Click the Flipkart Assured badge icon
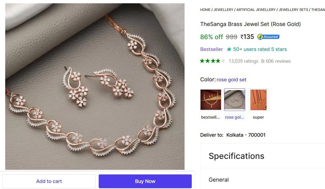Screen dimensions: 325x189 pos(268,37)
